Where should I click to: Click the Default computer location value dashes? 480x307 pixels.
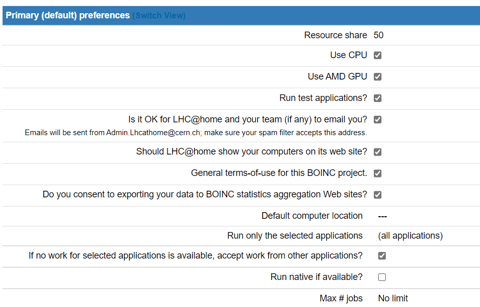coord(382,216)
